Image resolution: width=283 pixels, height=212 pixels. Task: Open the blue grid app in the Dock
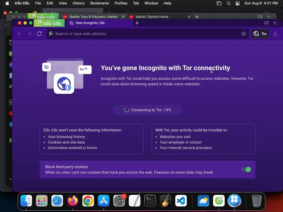point(234,200)
